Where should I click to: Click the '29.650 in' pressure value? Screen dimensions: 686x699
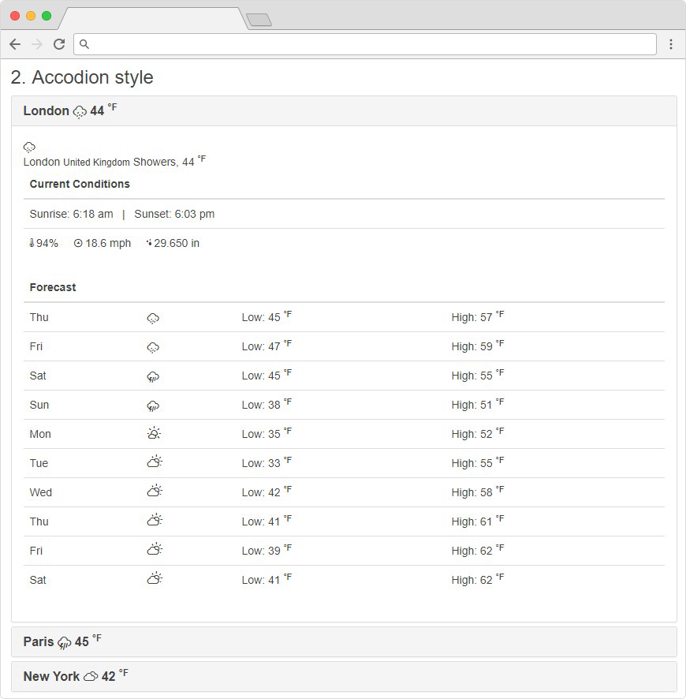coord(177,243)
